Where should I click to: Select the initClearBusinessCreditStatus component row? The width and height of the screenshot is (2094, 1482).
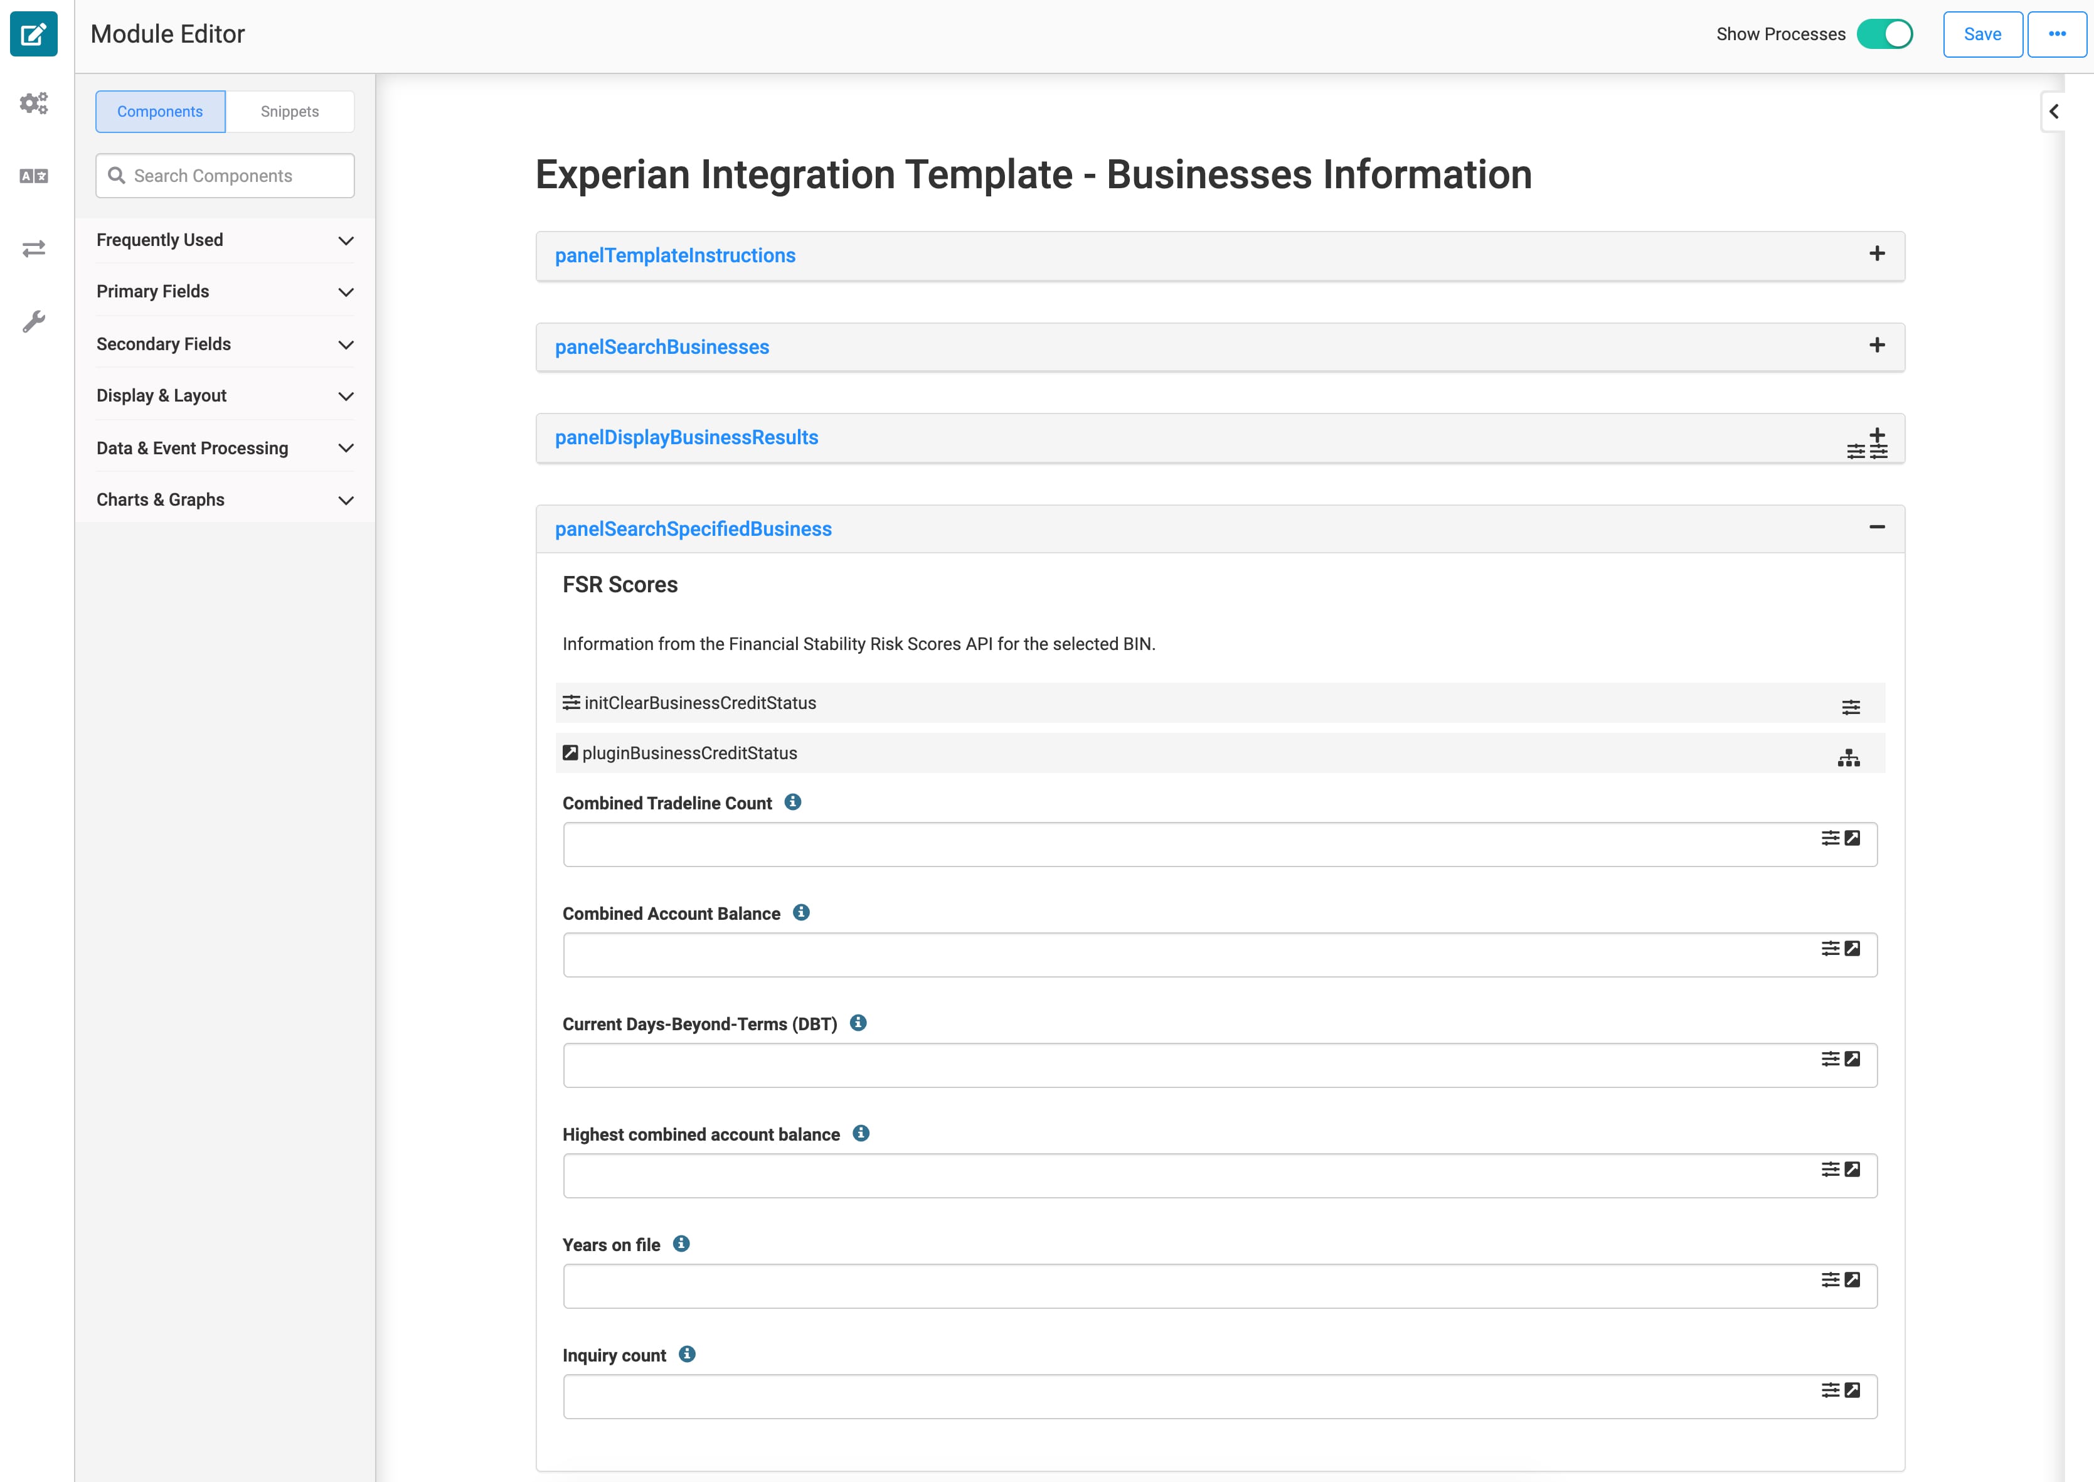tap(1220, 703)
